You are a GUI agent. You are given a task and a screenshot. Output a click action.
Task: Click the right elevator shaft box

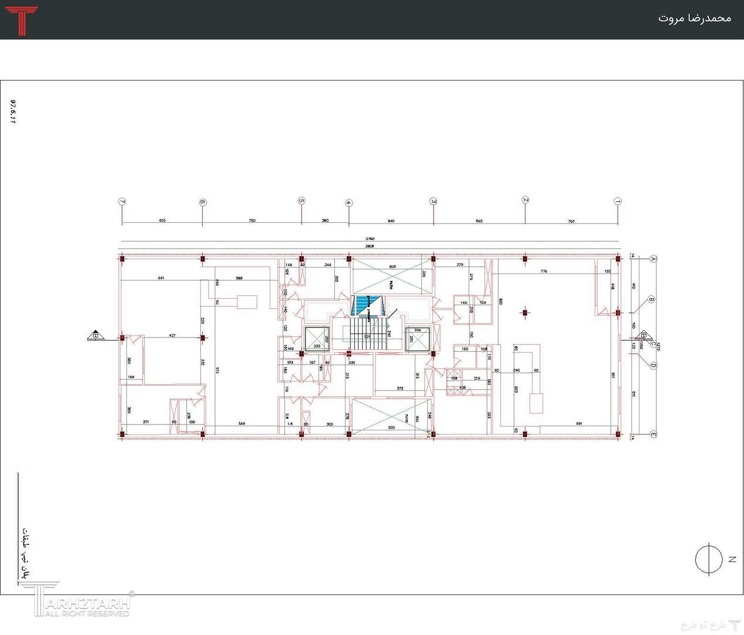418,339
